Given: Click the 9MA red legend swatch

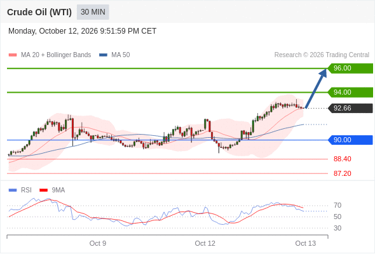Looking at the screenshot, I should tap(43, 190).
